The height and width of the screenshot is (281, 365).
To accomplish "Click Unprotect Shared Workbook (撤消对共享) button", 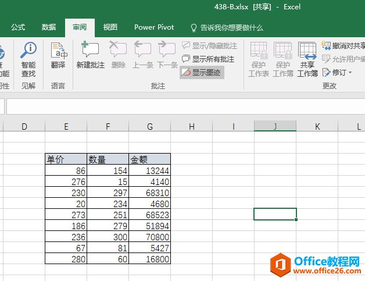I will click(x=343, y=45).
